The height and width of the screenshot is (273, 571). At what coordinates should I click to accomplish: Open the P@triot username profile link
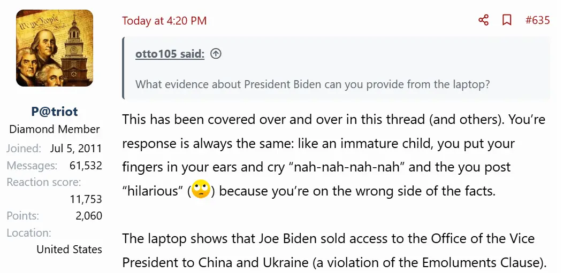pos(55,112)
